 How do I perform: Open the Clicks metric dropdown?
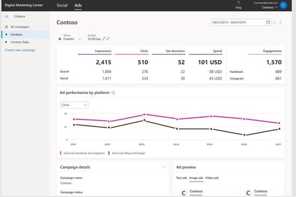(x=74, y=105)
